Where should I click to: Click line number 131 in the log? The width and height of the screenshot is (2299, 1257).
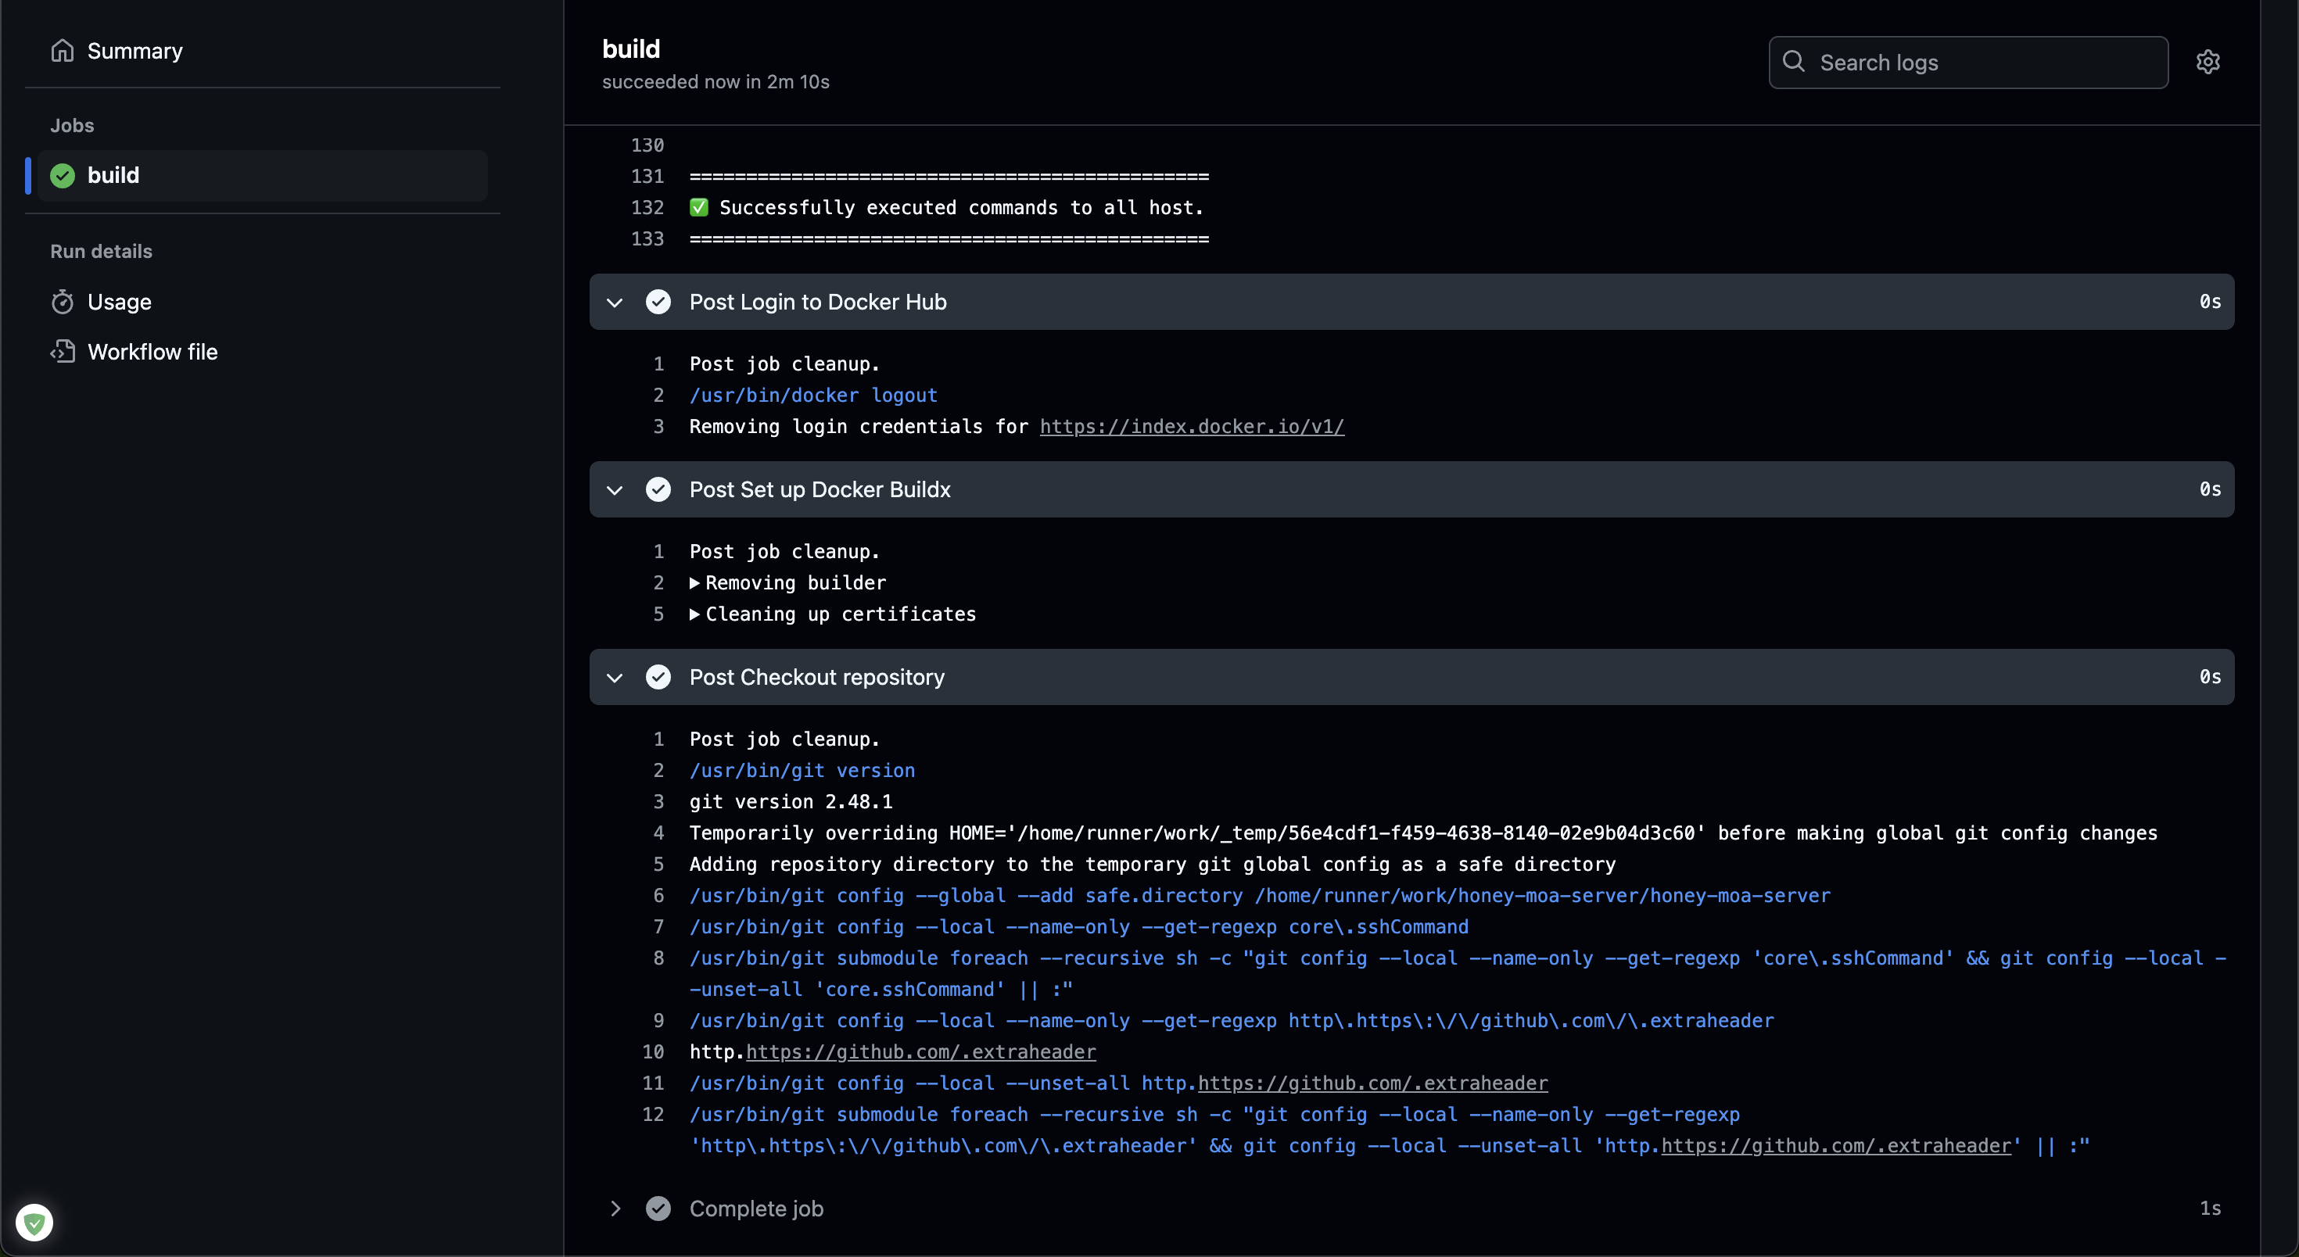pyautogui.click(x=647, y=177)
